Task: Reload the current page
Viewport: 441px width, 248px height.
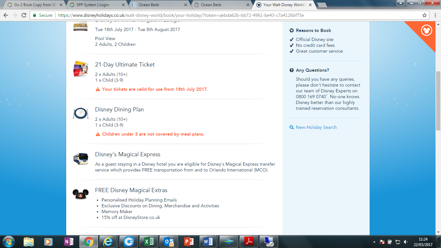Action: coord(24,15)
